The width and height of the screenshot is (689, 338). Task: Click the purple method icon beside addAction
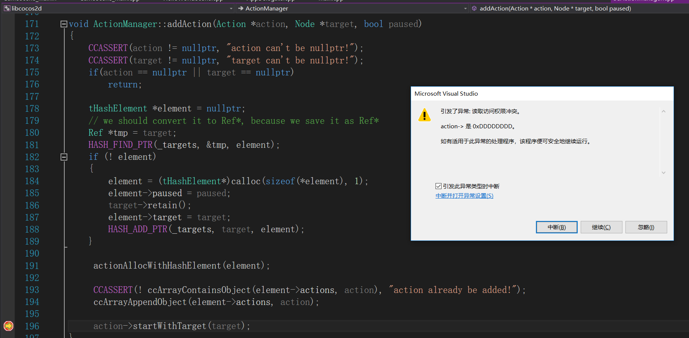tap(474, 8)
